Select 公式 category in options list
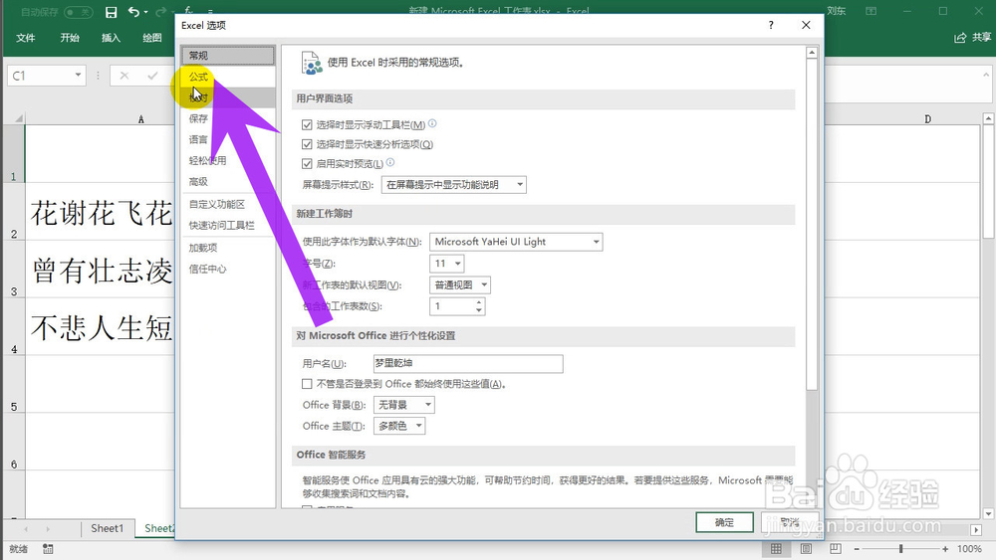 tap(228, 77)
